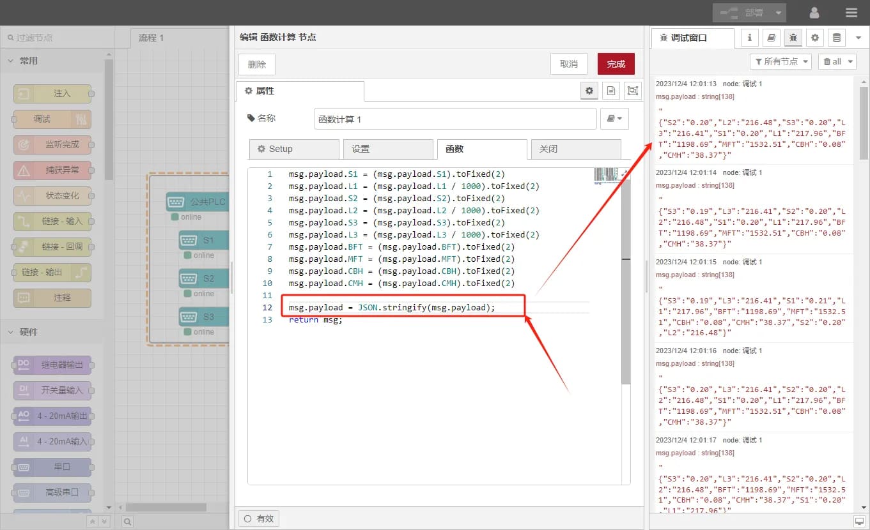Open the info sidebar tab icon
This screenshot has height=530, width=870.
click(x=750, y=38)
